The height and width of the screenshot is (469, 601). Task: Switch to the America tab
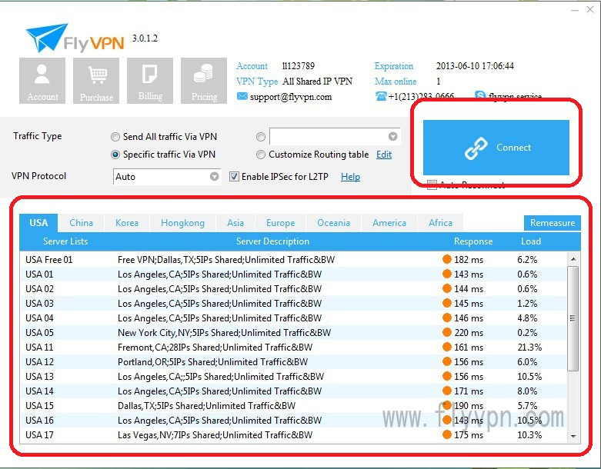coord(389,223)
